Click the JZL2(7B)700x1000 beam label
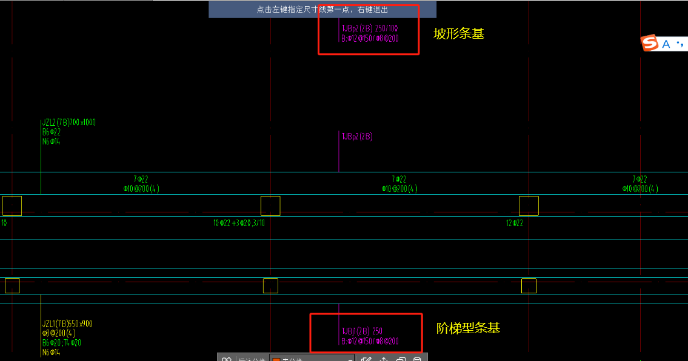Viewport: 688px width, 361px height. point(69,123)
